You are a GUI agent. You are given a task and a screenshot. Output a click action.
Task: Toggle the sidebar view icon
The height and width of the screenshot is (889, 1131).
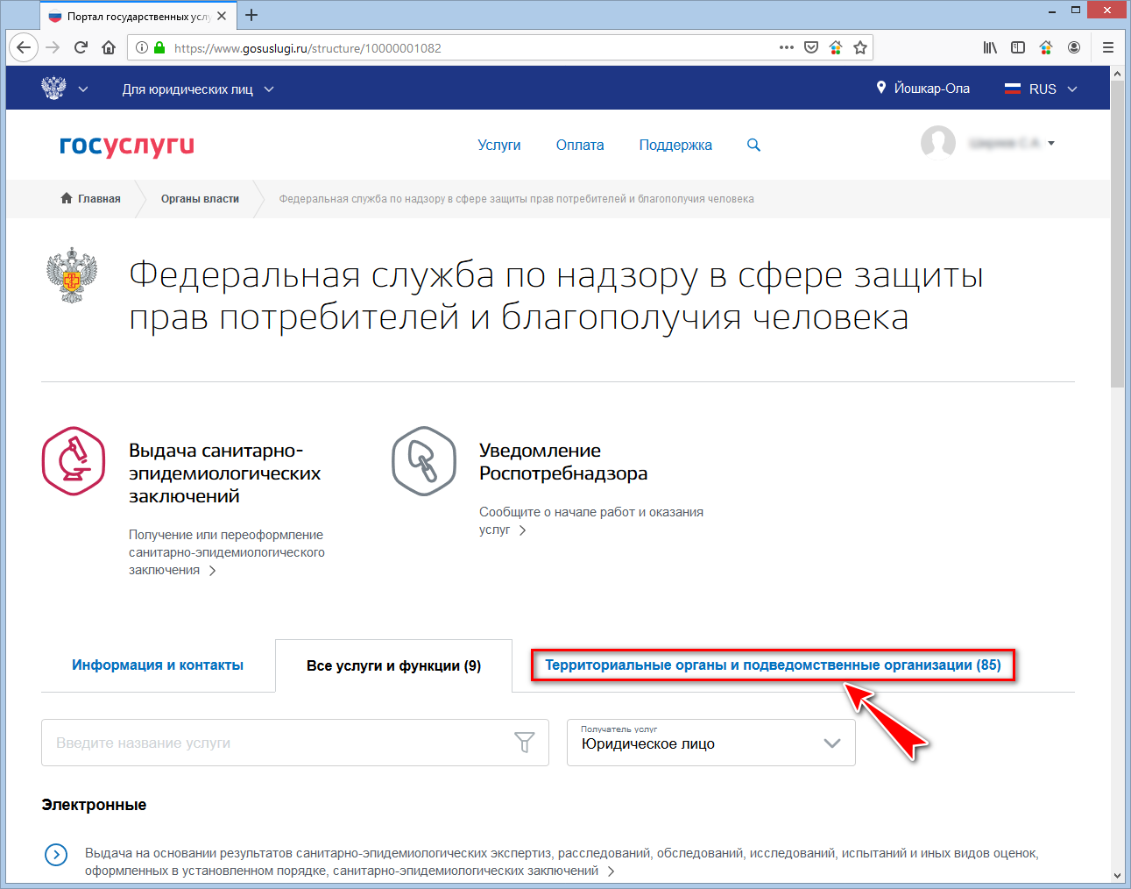point(1018,47)
